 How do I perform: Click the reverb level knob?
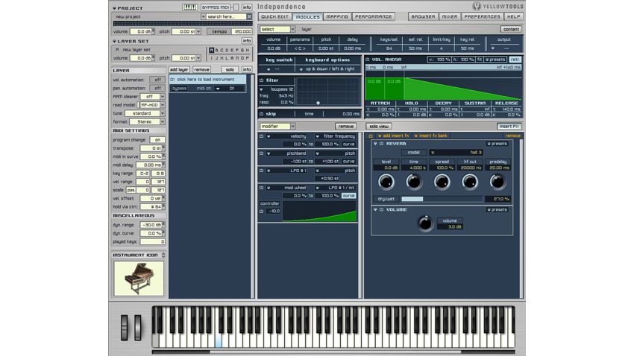(x=386, y=182)
